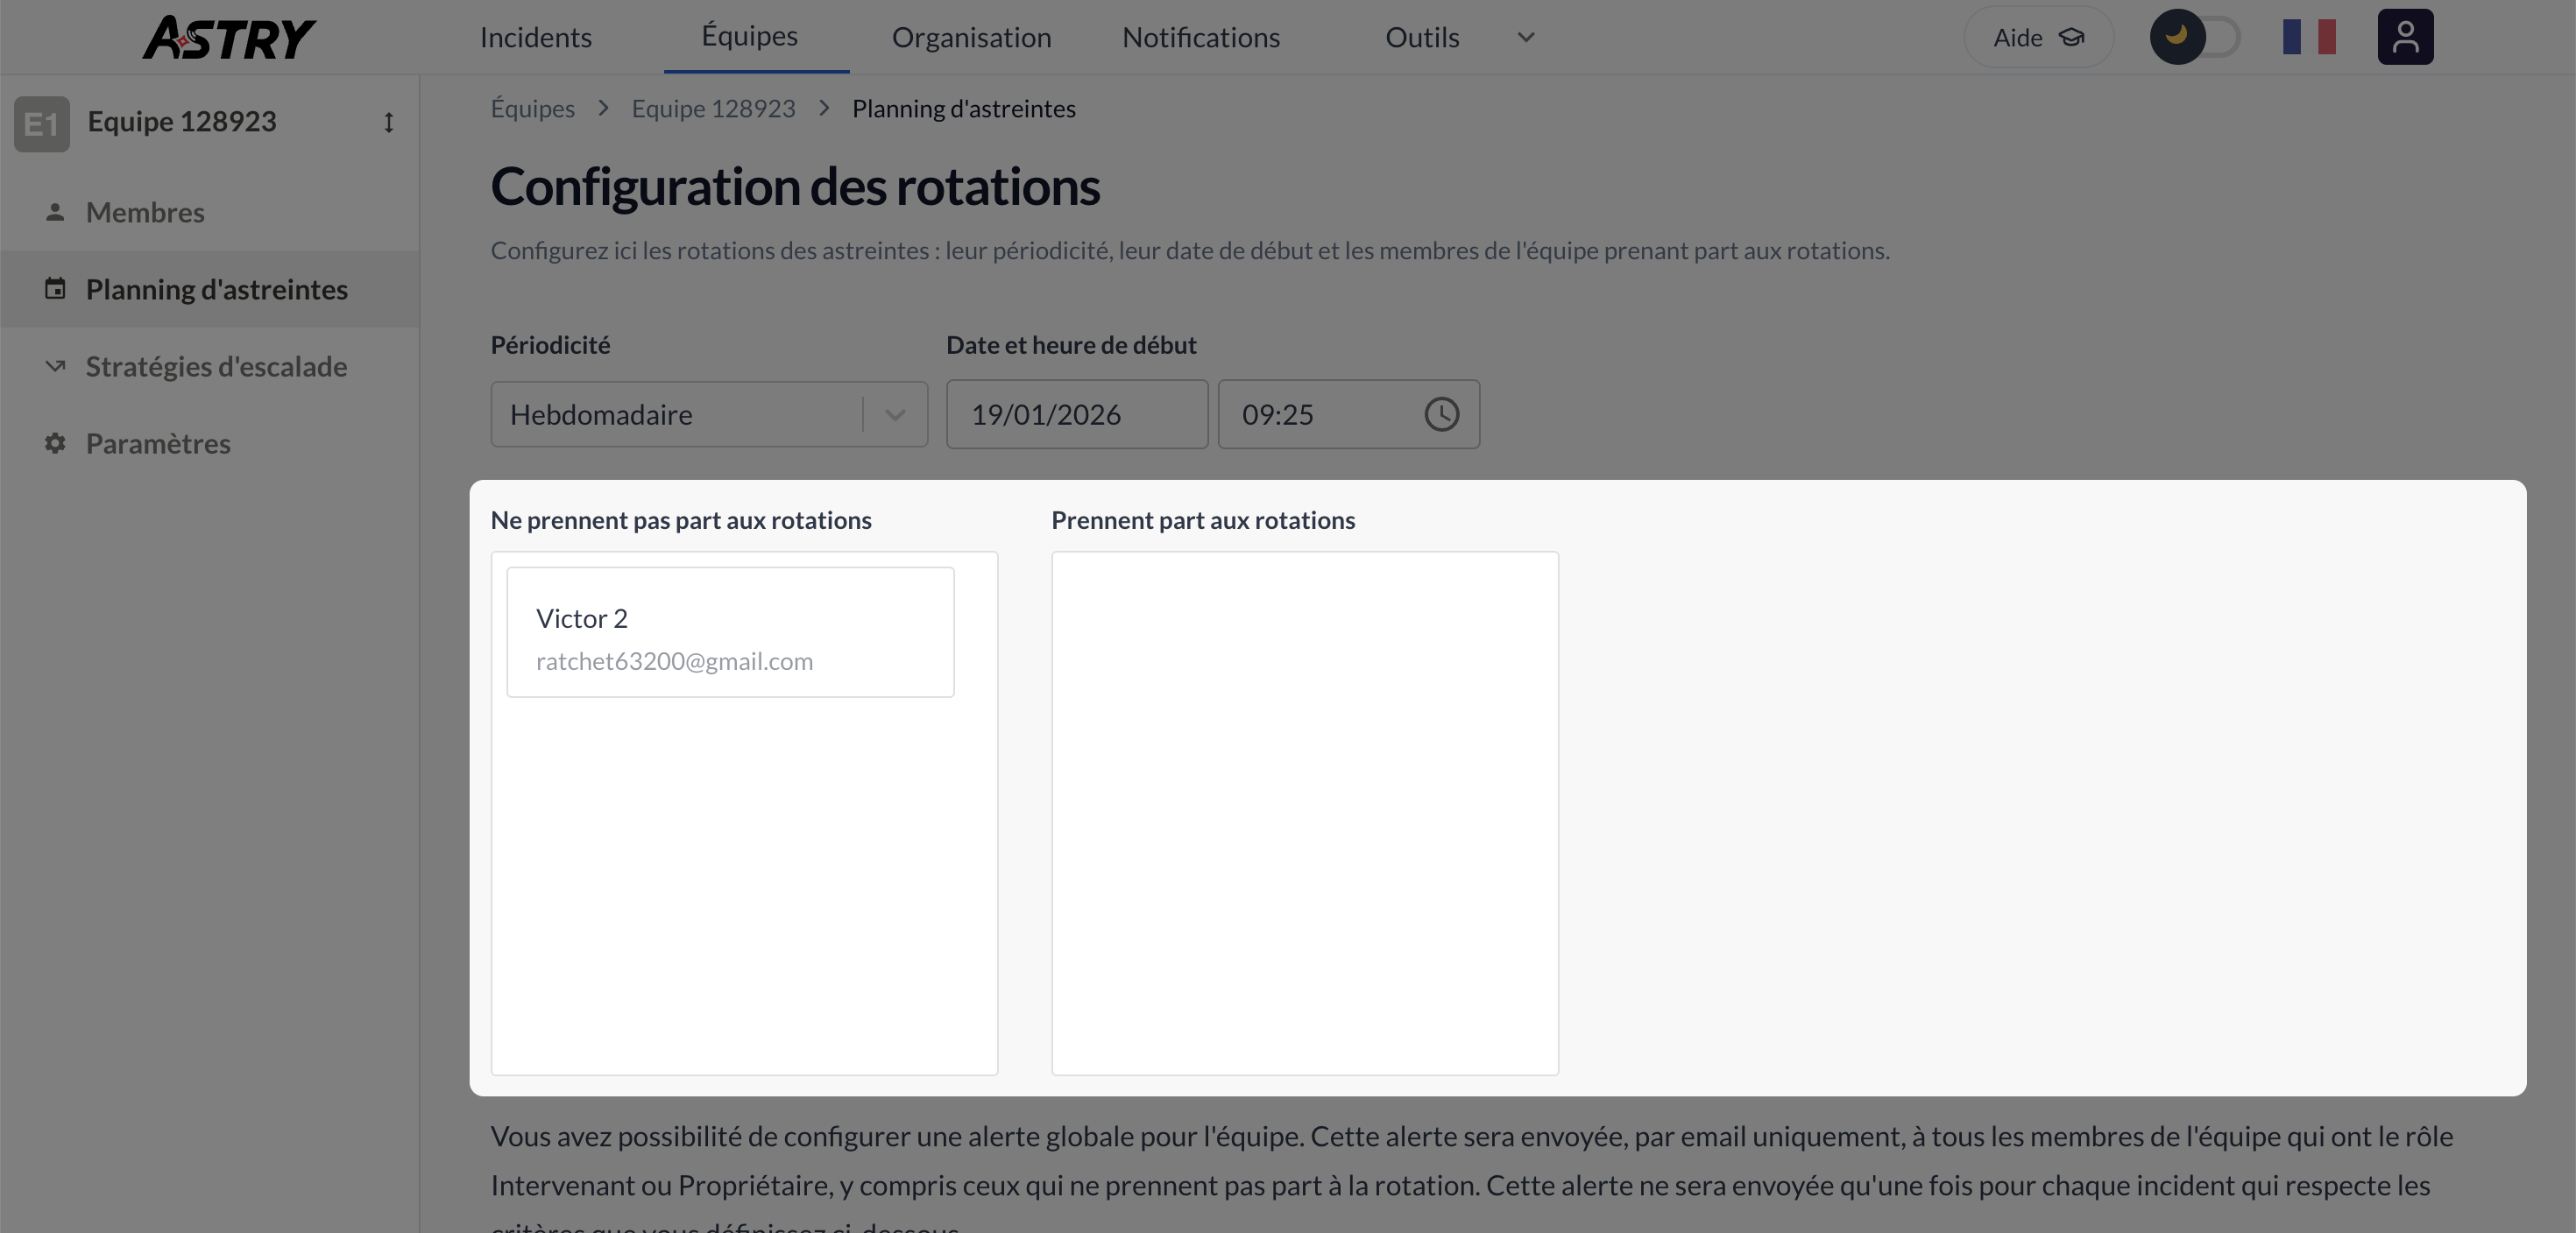Click the Astry logo
This screenshot has width=2576, height=1233.
228,38
